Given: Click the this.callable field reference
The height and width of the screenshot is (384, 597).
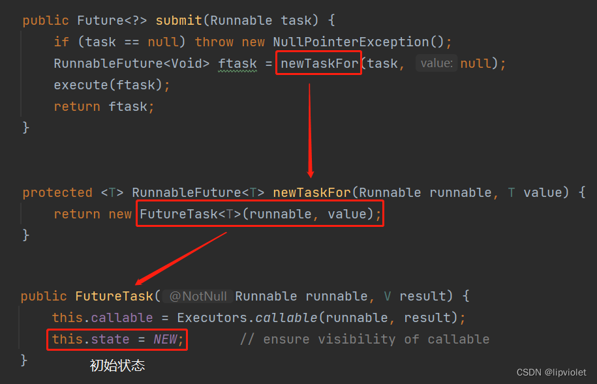Looking at the screenshot, I should click(x=102, y=318).
